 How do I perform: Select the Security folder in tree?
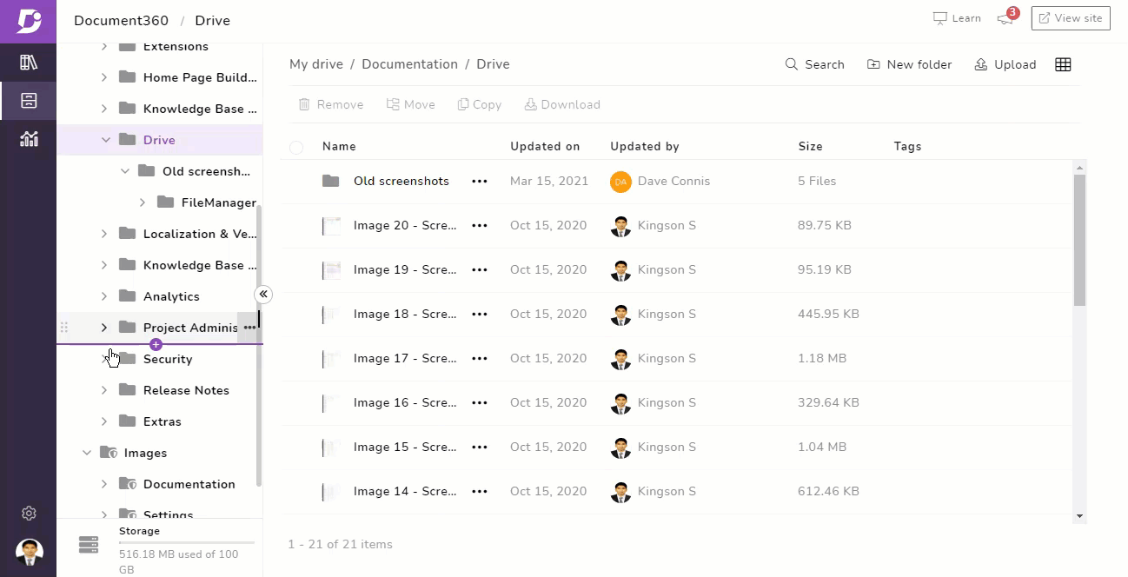tap(168, 359)
